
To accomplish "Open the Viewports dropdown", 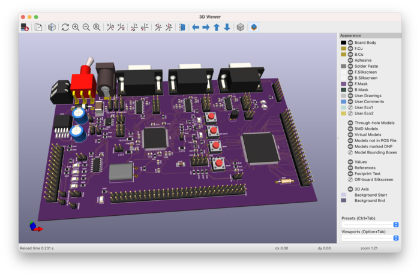I will tap(370, 238).
